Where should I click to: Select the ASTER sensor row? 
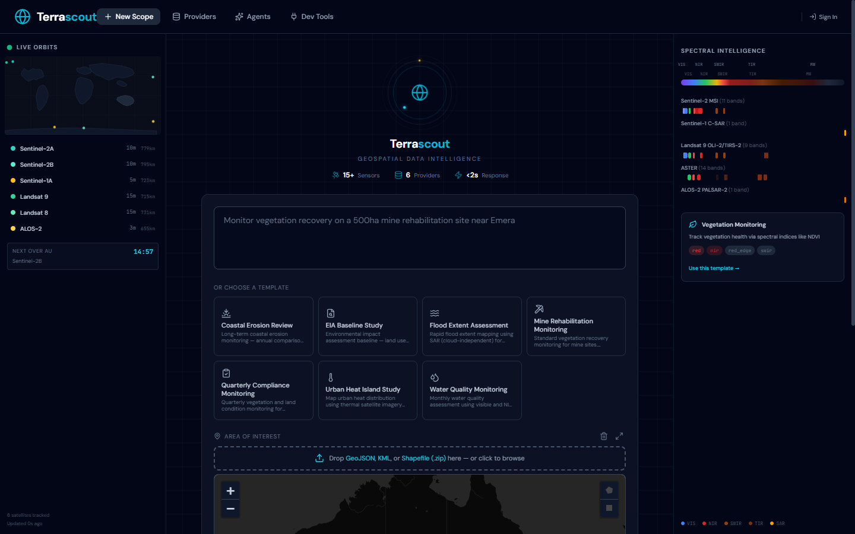tap(762, 173)
